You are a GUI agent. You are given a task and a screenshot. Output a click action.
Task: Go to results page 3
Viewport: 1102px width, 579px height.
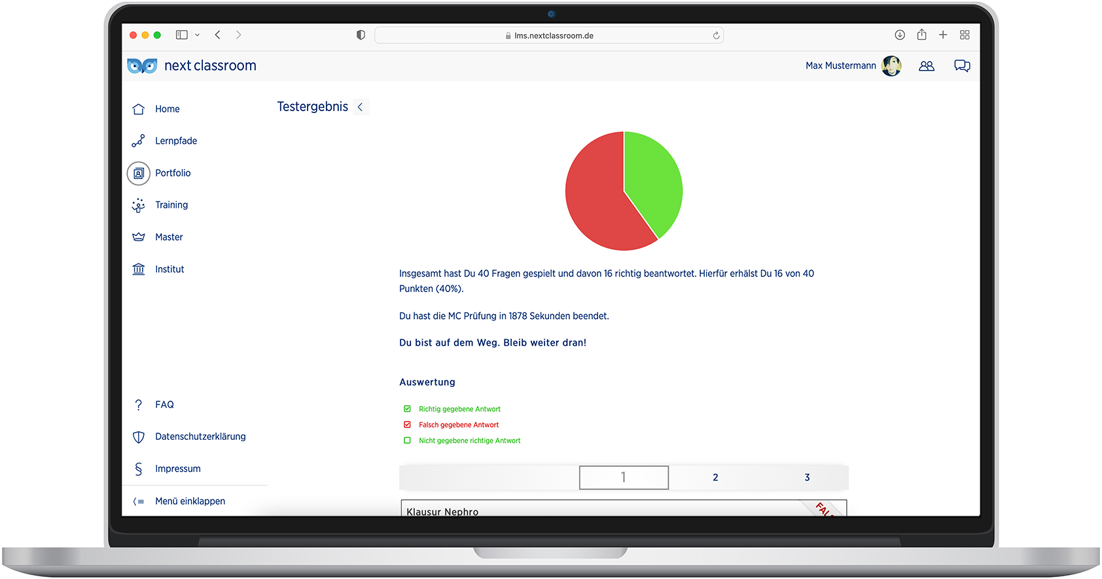tap(807, 478)
